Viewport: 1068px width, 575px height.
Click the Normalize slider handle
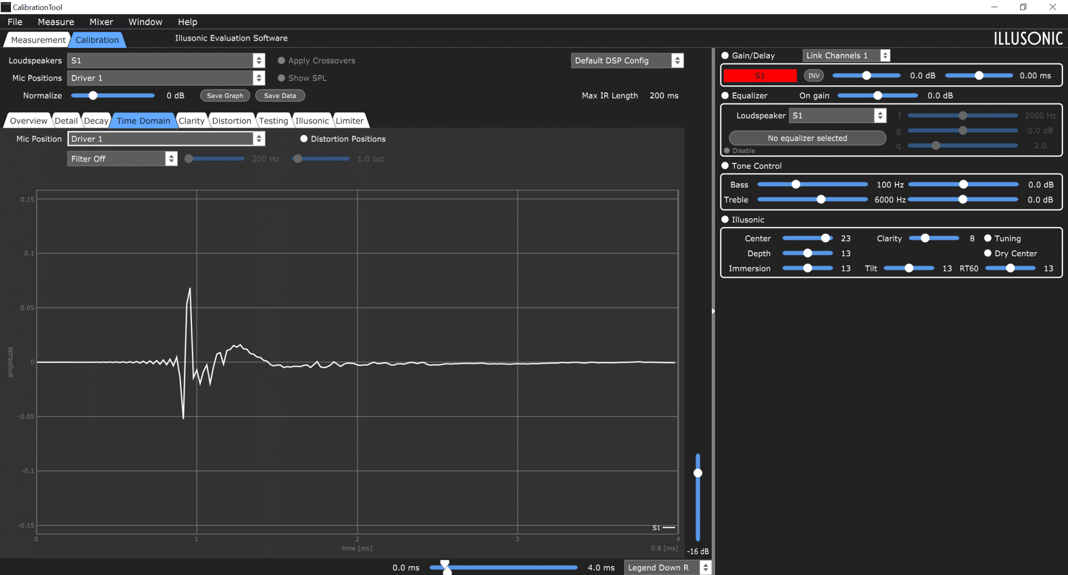[x=93, y=96]
